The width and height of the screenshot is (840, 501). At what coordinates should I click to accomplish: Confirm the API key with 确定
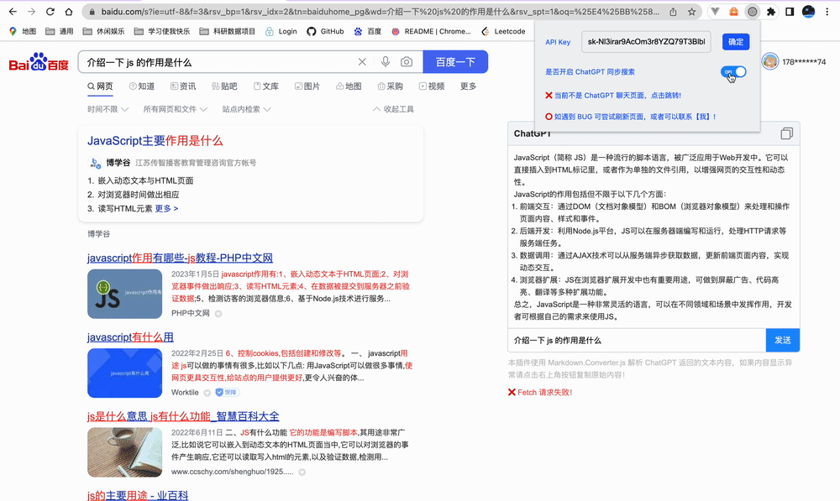[x=736, y=42]
